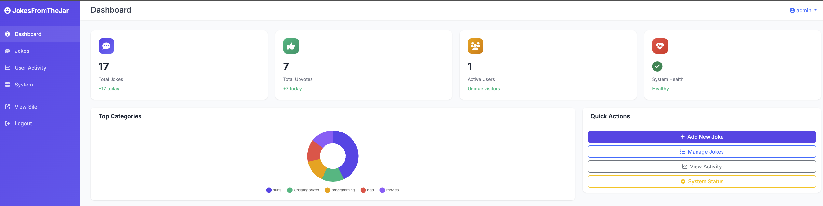
Task: Click the 'Total Jokes' label
Action: 111,79
